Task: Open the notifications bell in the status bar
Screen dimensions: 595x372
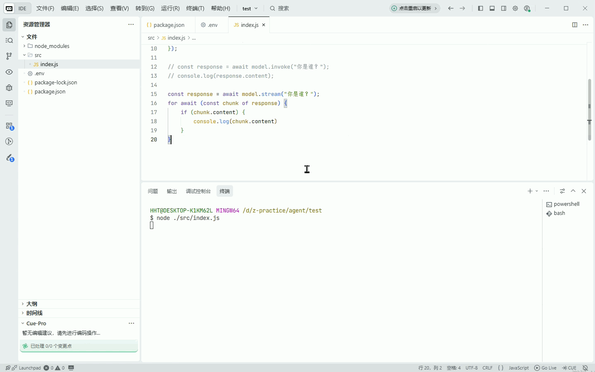Action: click(x=585, y=368)
